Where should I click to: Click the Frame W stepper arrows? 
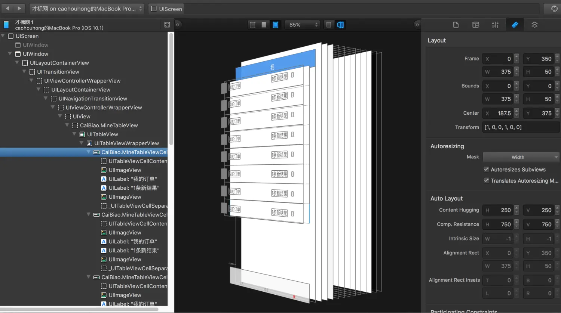516,72
